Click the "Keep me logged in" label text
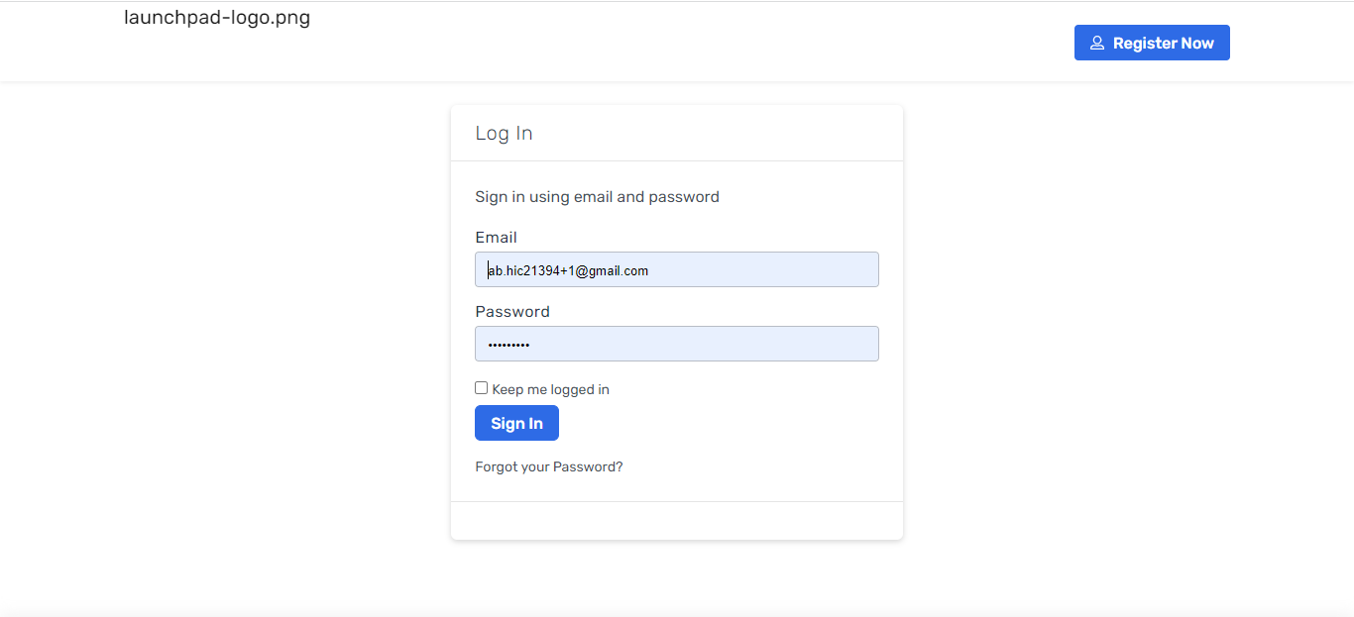The width and height of the screenshot is (1354, 617). coord(550,390)
